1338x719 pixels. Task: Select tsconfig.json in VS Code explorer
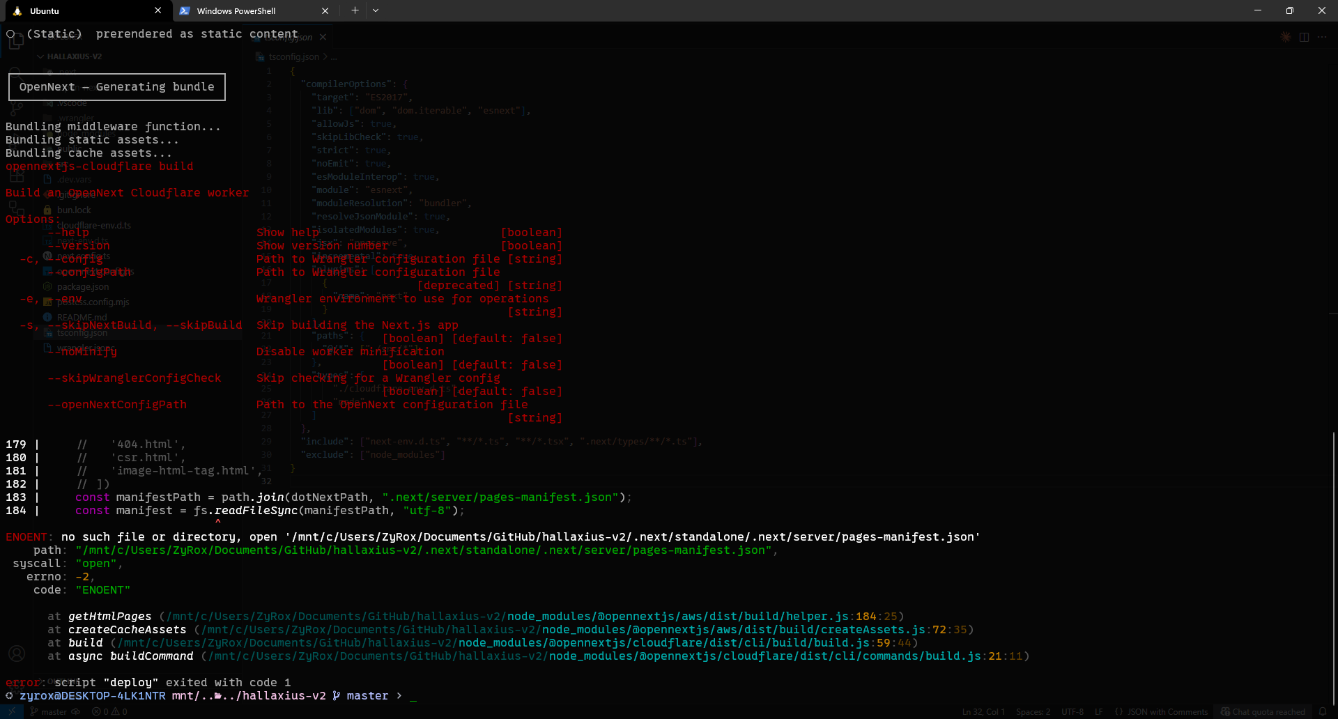click(82, 333)
